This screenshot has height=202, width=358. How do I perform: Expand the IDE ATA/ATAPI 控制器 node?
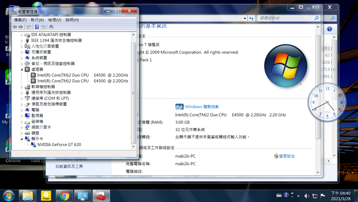pyautogui.click(x=22, y=35)
